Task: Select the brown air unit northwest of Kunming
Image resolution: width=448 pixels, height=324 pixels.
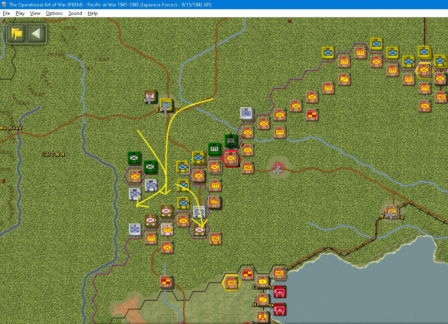Action: [x=150, y=97]
